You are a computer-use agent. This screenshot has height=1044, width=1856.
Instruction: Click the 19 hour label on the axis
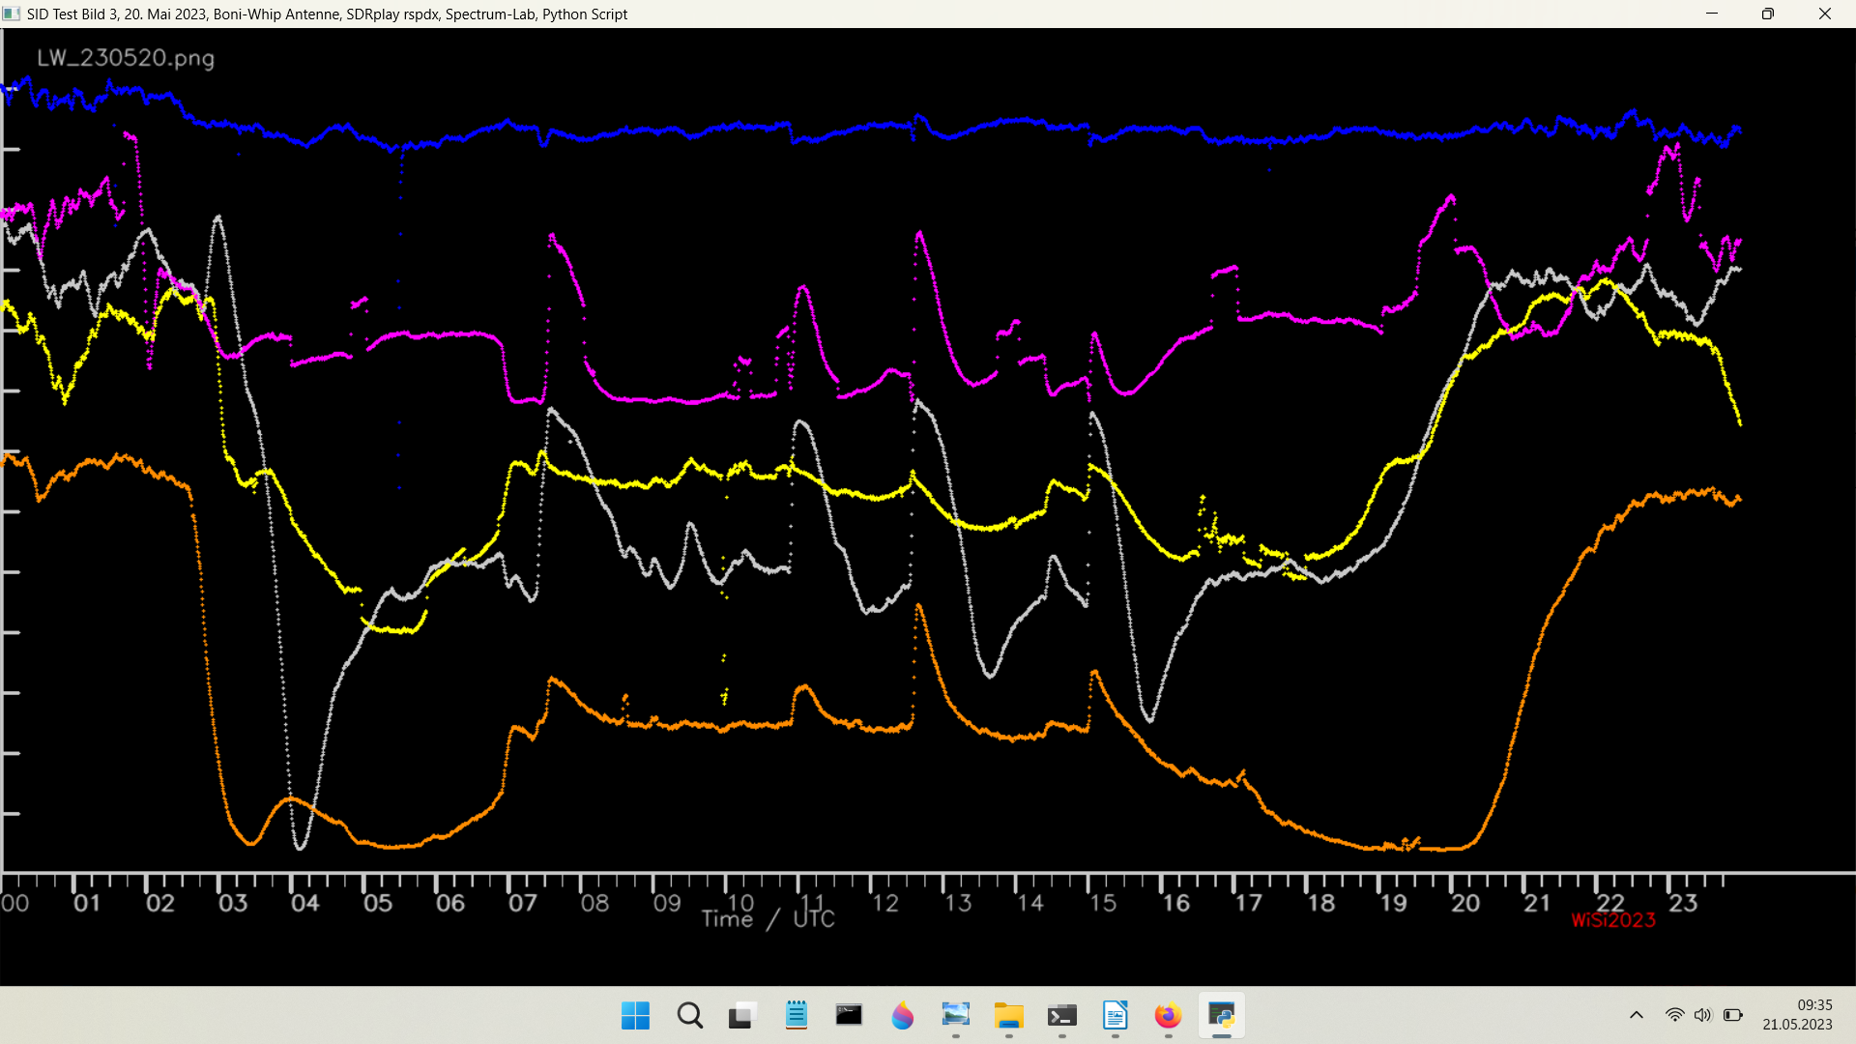(1393, 903)
